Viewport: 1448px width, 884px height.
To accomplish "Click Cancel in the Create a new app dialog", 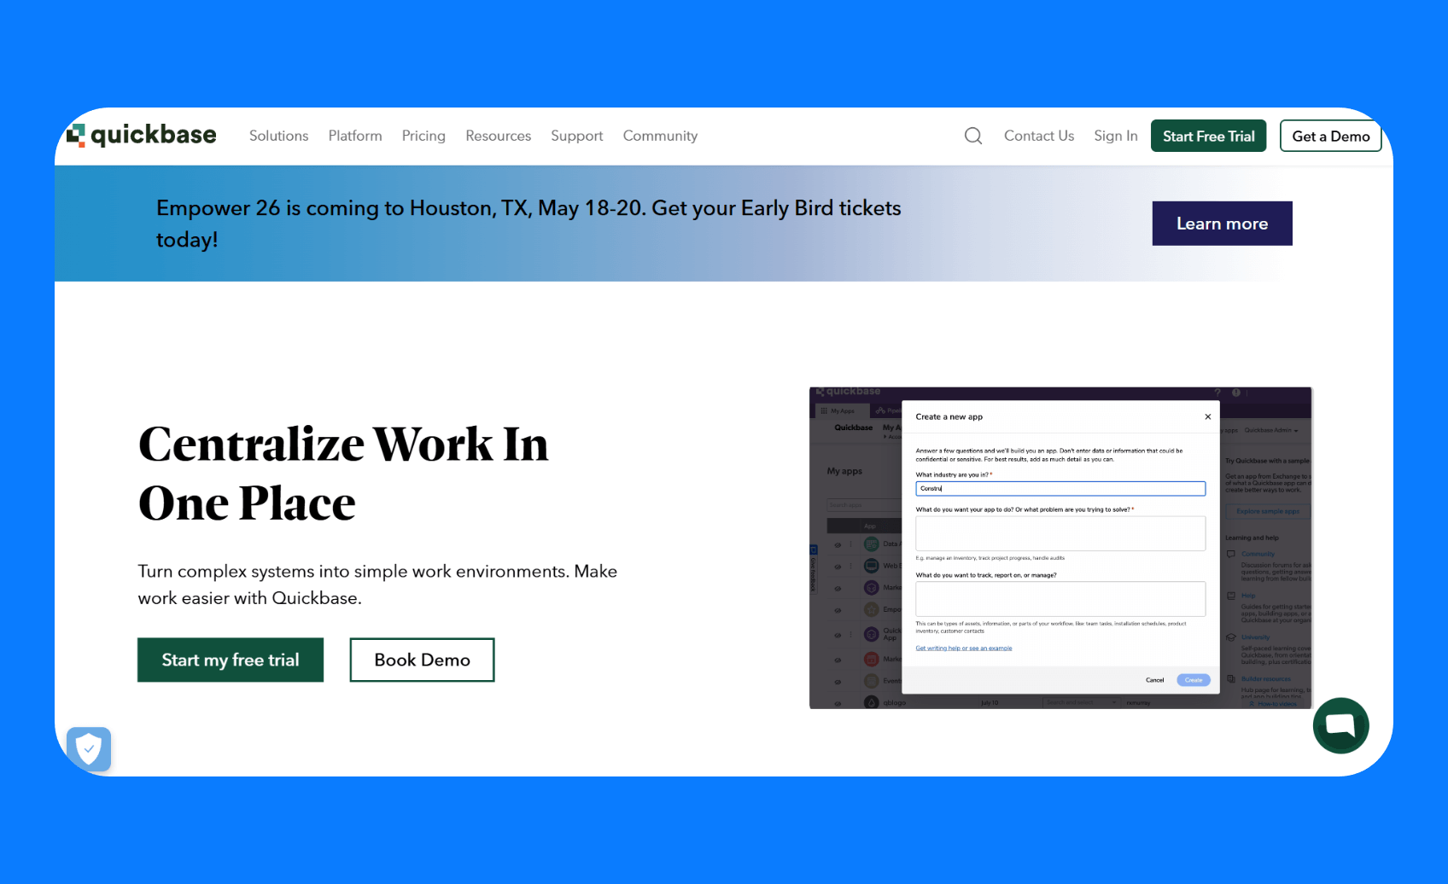I will point(1154,680).
